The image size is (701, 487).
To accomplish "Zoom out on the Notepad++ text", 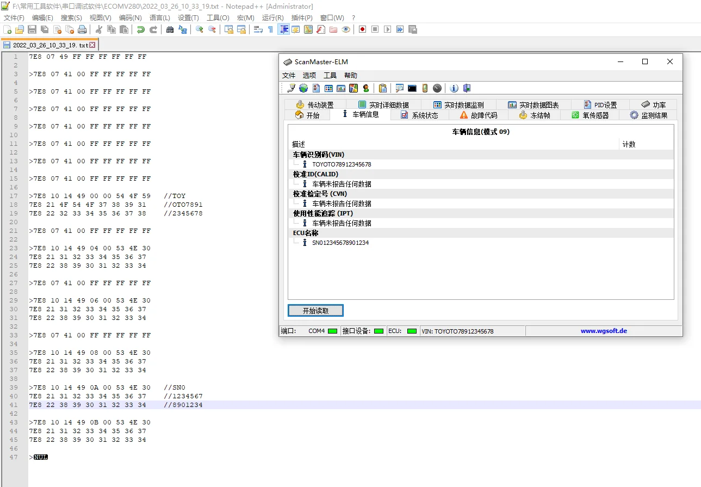I will click(x=212, y=29).
